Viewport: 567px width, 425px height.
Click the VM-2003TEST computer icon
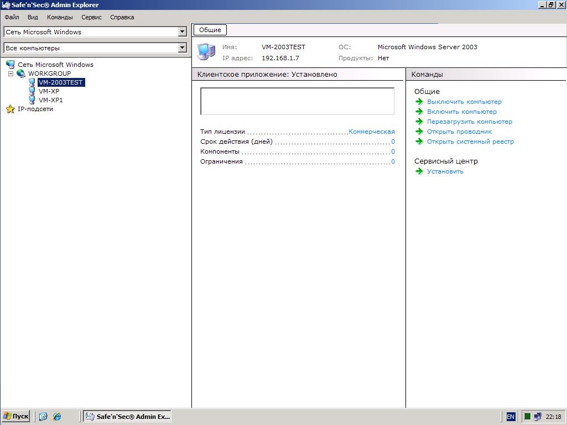pos(32,82)
